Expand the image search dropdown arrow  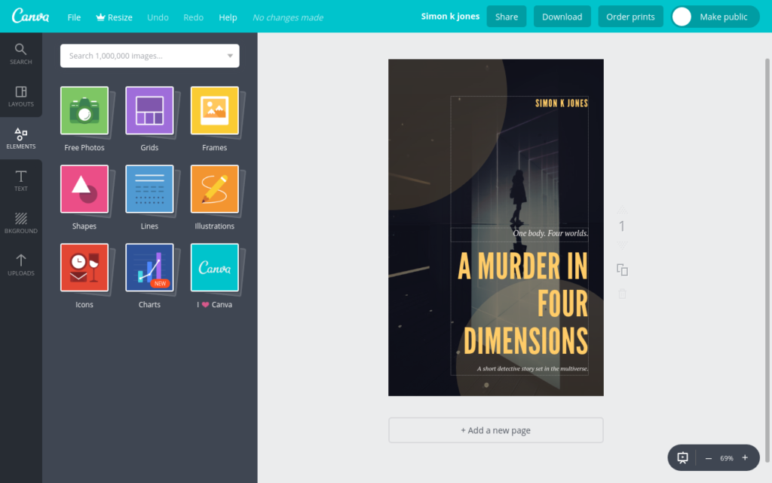[x=230, y=56]
